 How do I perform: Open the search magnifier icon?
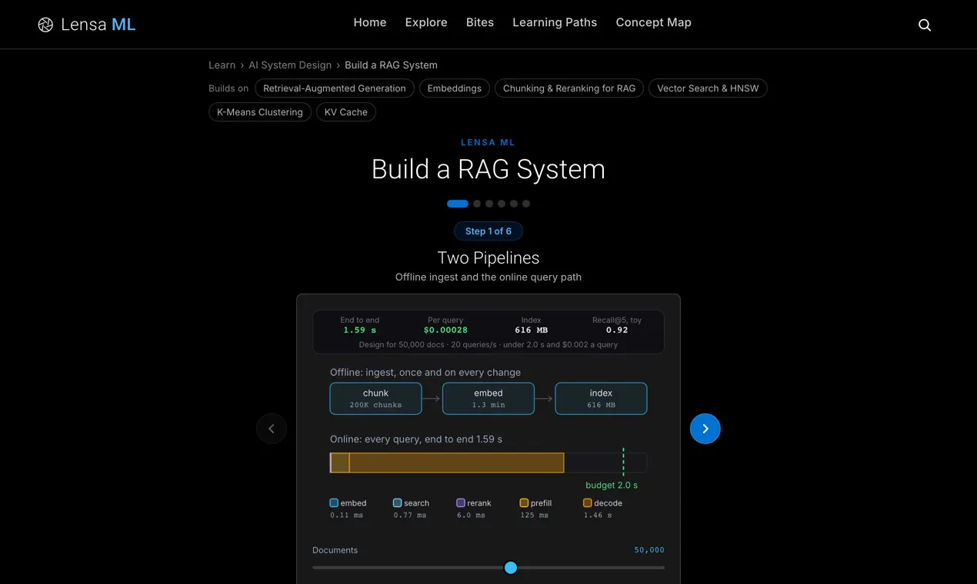[925, 25]
